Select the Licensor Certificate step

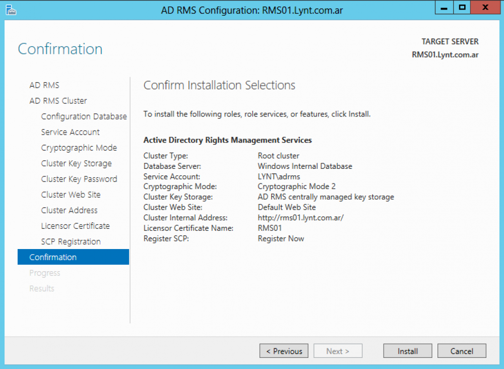[x=75, y=226]
